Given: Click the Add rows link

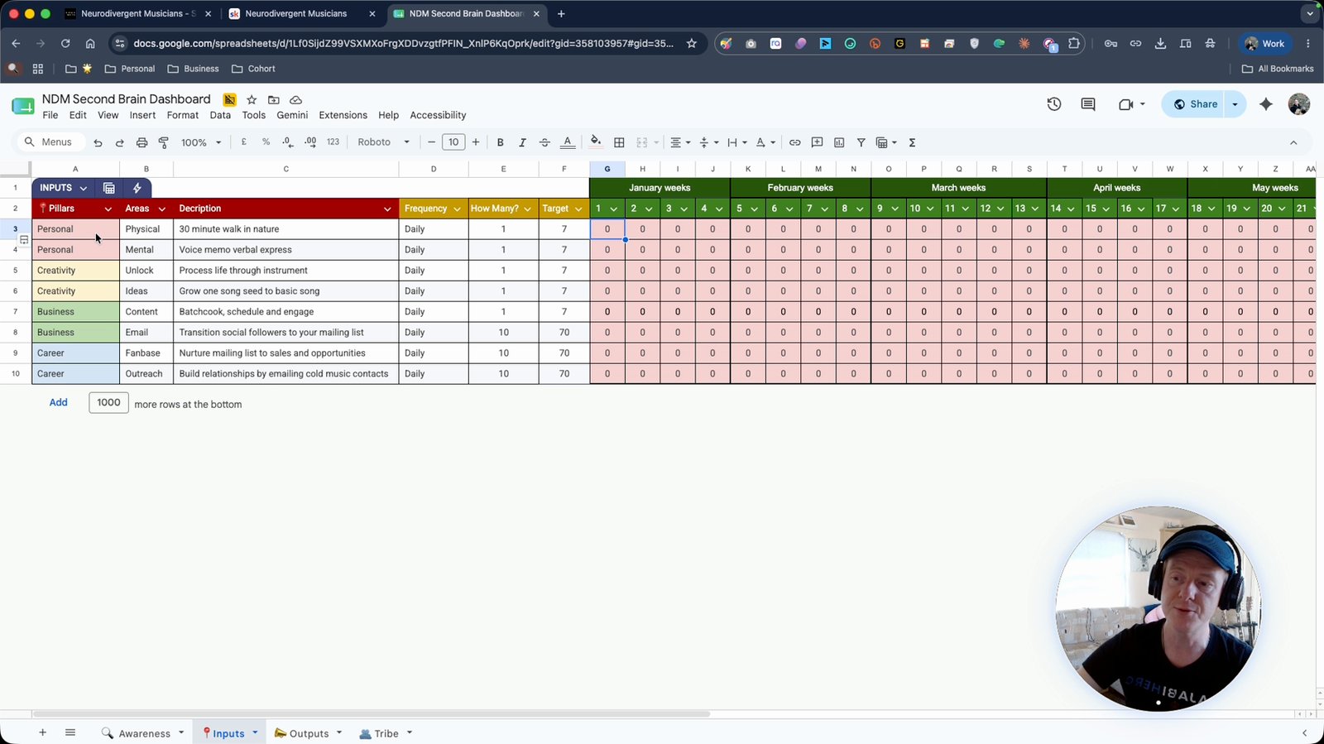Looking at the screenshot, I should click(58, 402).
